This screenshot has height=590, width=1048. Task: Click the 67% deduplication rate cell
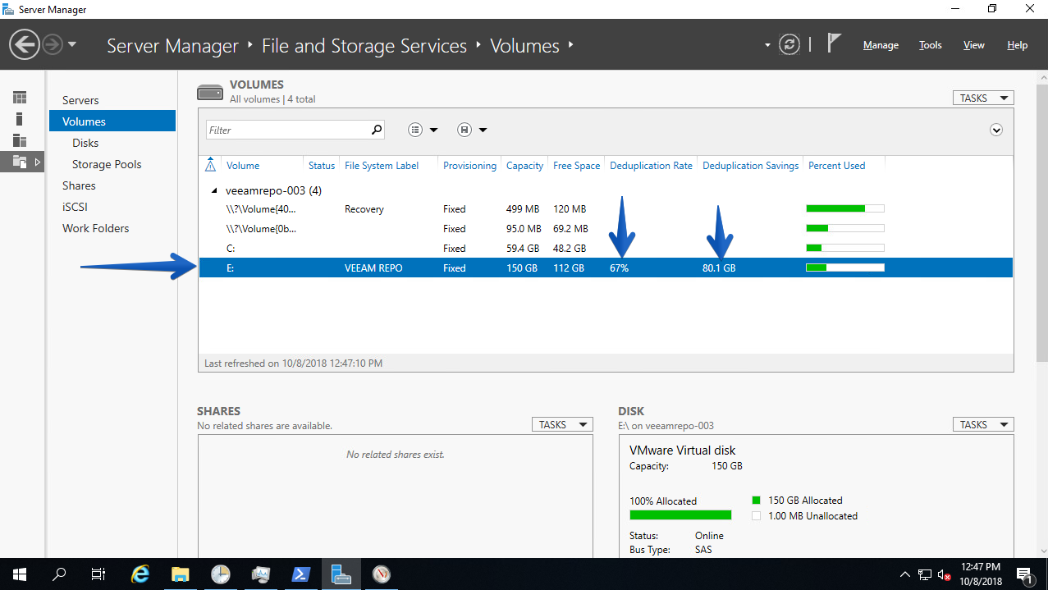click(x=619, y=268)
